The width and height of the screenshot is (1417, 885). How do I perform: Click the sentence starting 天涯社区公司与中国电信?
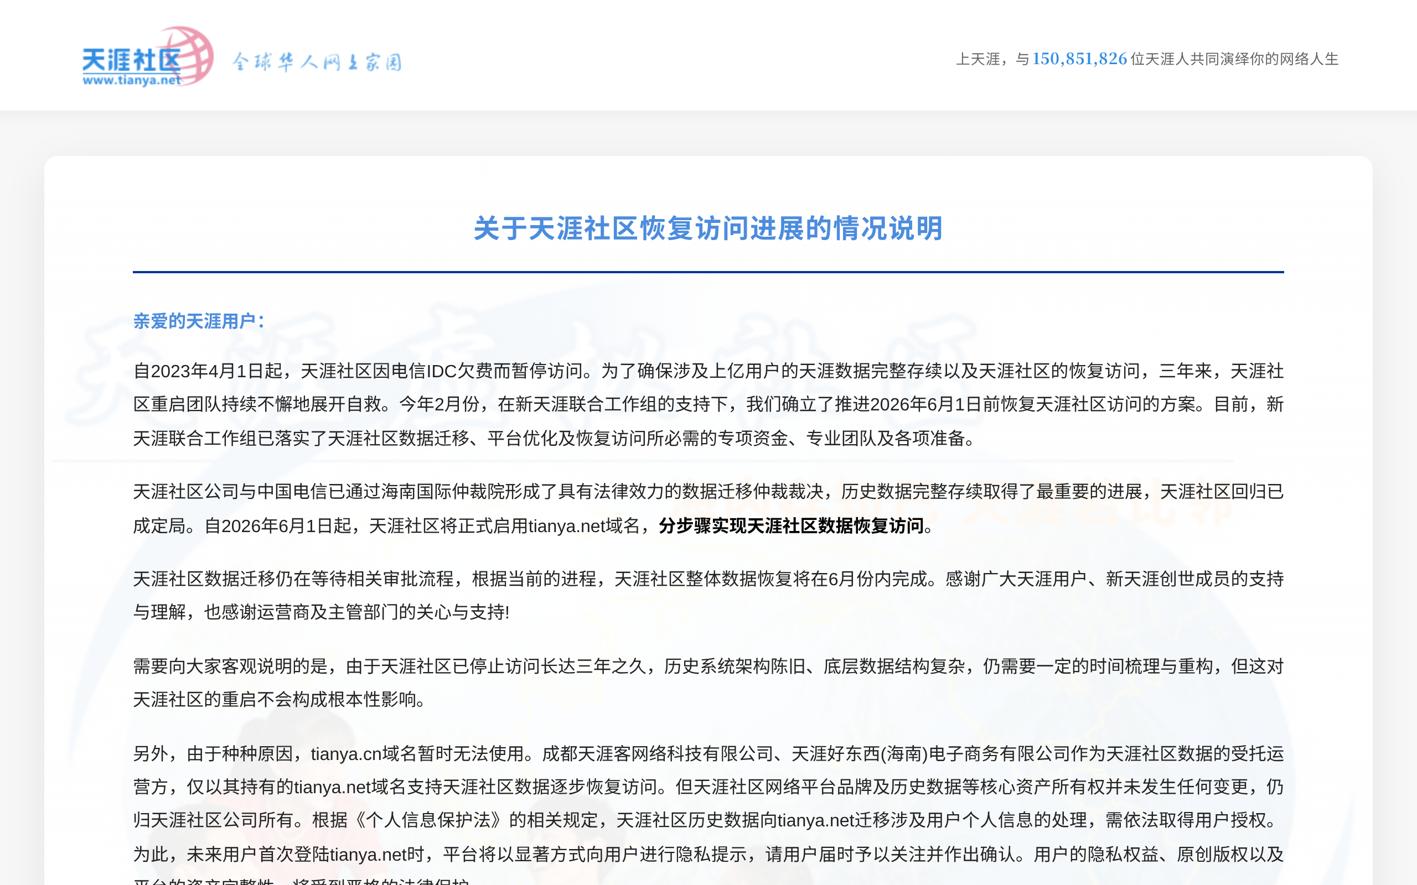pyautogui.click(x=708, y=509)
